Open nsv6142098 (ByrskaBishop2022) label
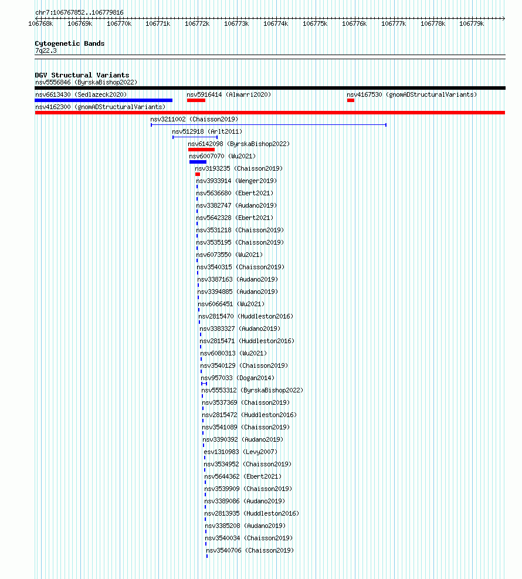Image resolution: width=522 pixels, height=579 pixels. coord(239,144)
